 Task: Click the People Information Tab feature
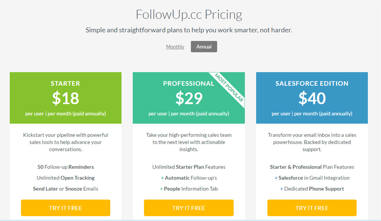[x=189, y=189]
